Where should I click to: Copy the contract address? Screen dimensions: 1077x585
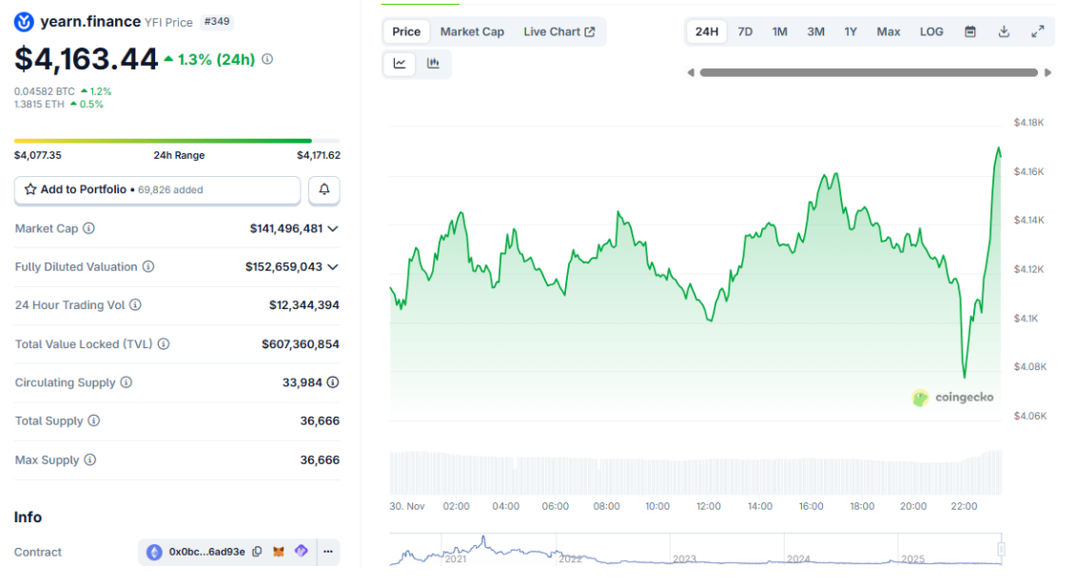pos(257,552)
